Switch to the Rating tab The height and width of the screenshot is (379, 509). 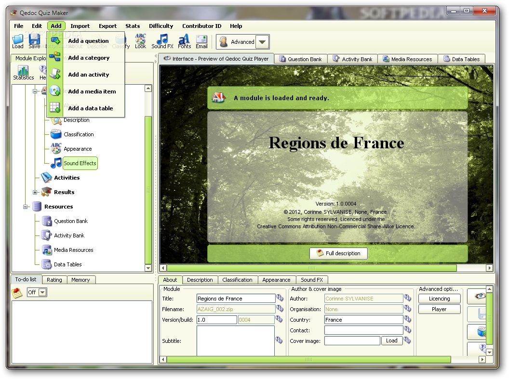54,279
